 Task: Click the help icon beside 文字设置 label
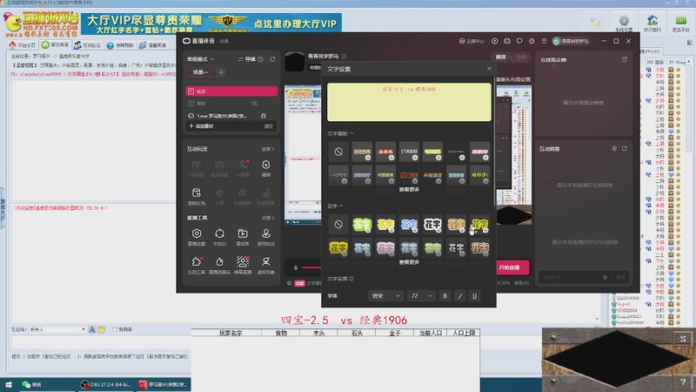point(351,279)
